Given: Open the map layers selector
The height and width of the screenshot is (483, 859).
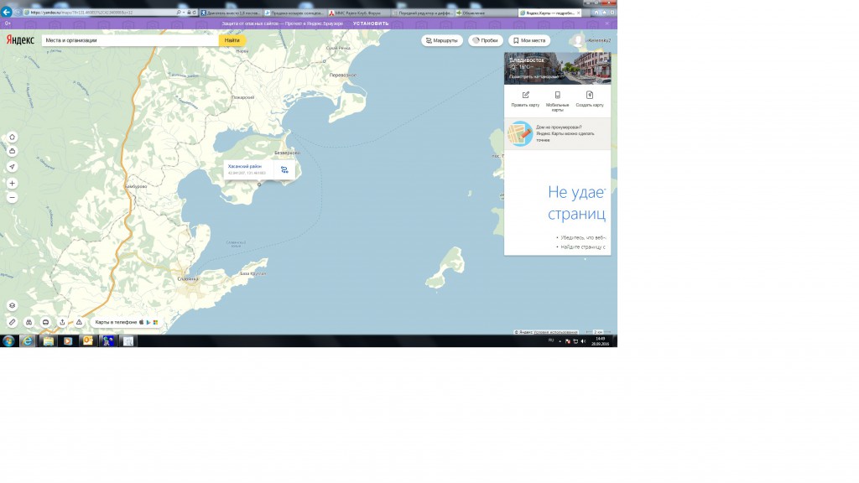Looking at the screenshot, I should tap(12, 306).
